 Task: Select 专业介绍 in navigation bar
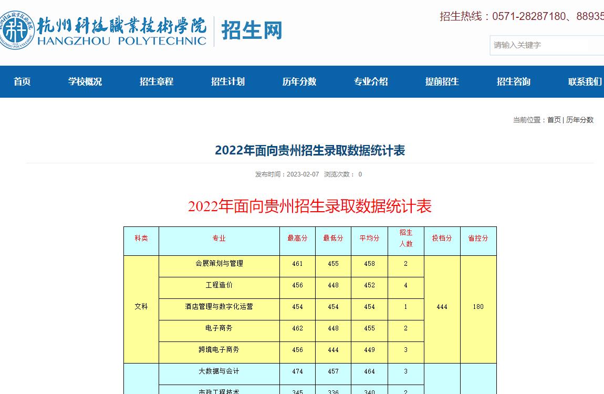[x=371, y=81]
